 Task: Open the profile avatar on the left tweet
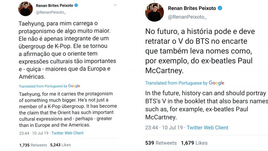pos(25,9)
